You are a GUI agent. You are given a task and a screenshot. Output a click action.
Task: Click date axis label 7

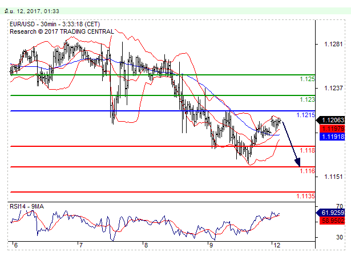click(81, 245)
